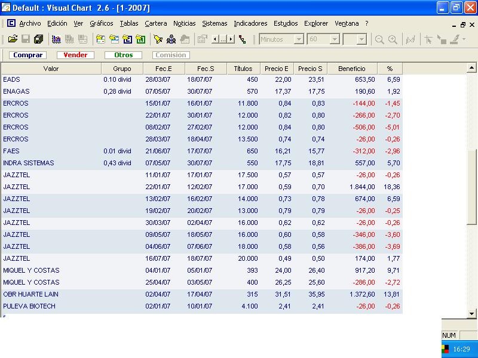Select the ENAGAS row
The height and width of the screenshot is (358, 478).
coord(202,91)
